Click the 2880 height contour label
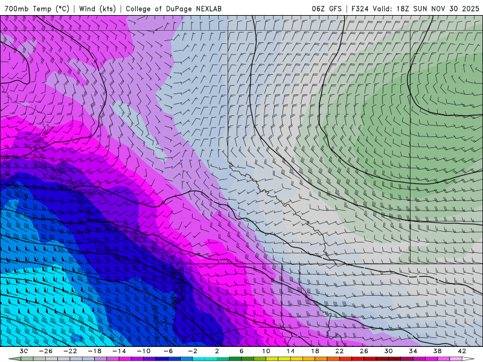 64,188
